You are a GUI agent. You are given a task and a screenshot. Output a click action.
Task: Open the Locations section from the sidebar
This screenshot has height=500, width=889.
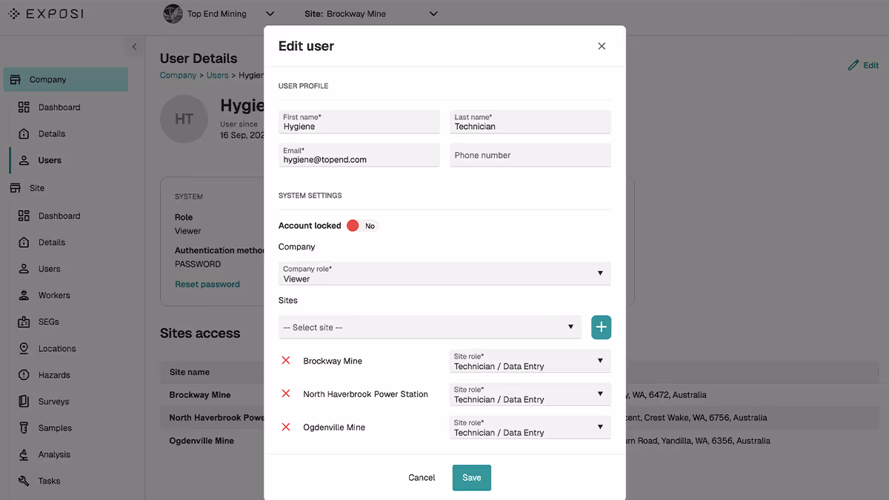point(25,348)
